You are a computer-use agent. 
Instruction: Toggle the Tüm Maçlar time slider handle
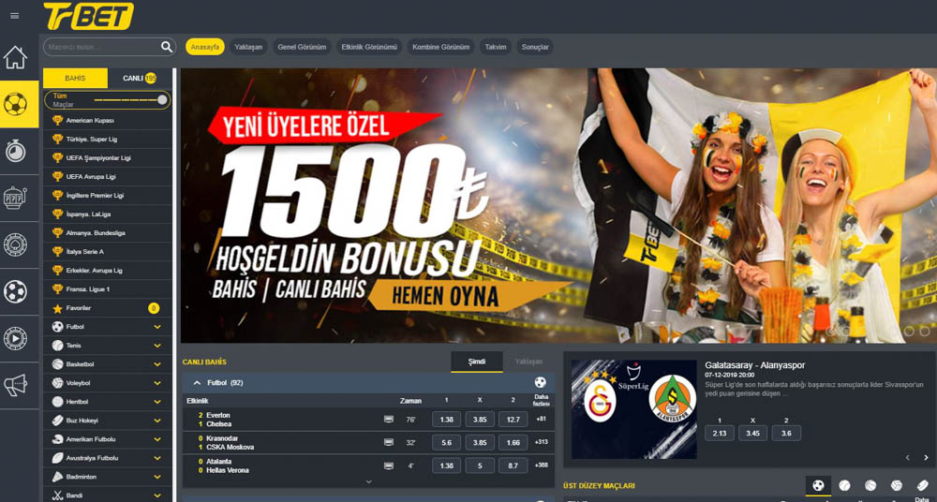[x=162, y=99]
